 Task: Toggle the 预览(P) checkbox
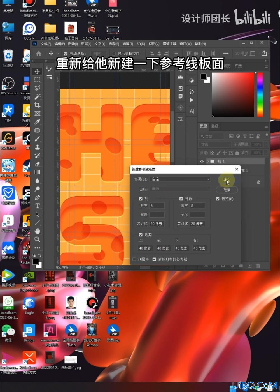click(218, 199)
